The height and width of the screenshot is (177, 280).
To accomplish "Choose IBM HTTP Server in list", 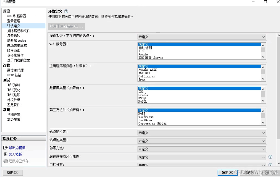I will tap(151, 58).
